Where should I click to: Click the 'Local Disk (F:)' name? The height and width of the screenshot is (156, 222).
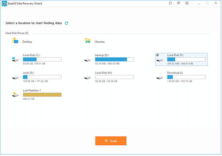pos(175,55)
